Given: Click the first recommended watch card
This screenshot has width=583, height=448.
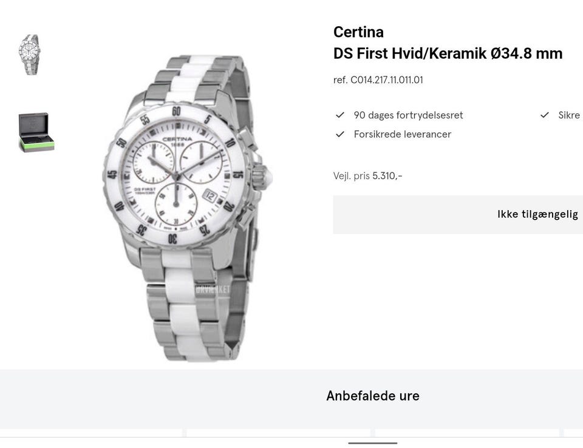Looking at the screenshot, I should point(91,433).
